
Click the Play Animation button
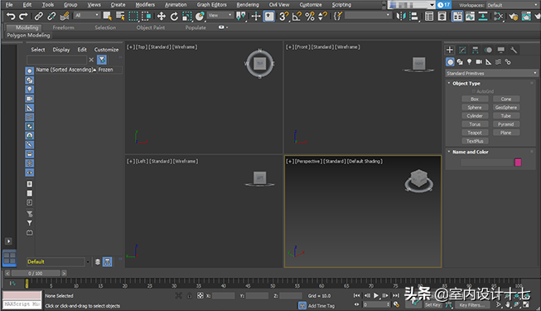[376, 295]
